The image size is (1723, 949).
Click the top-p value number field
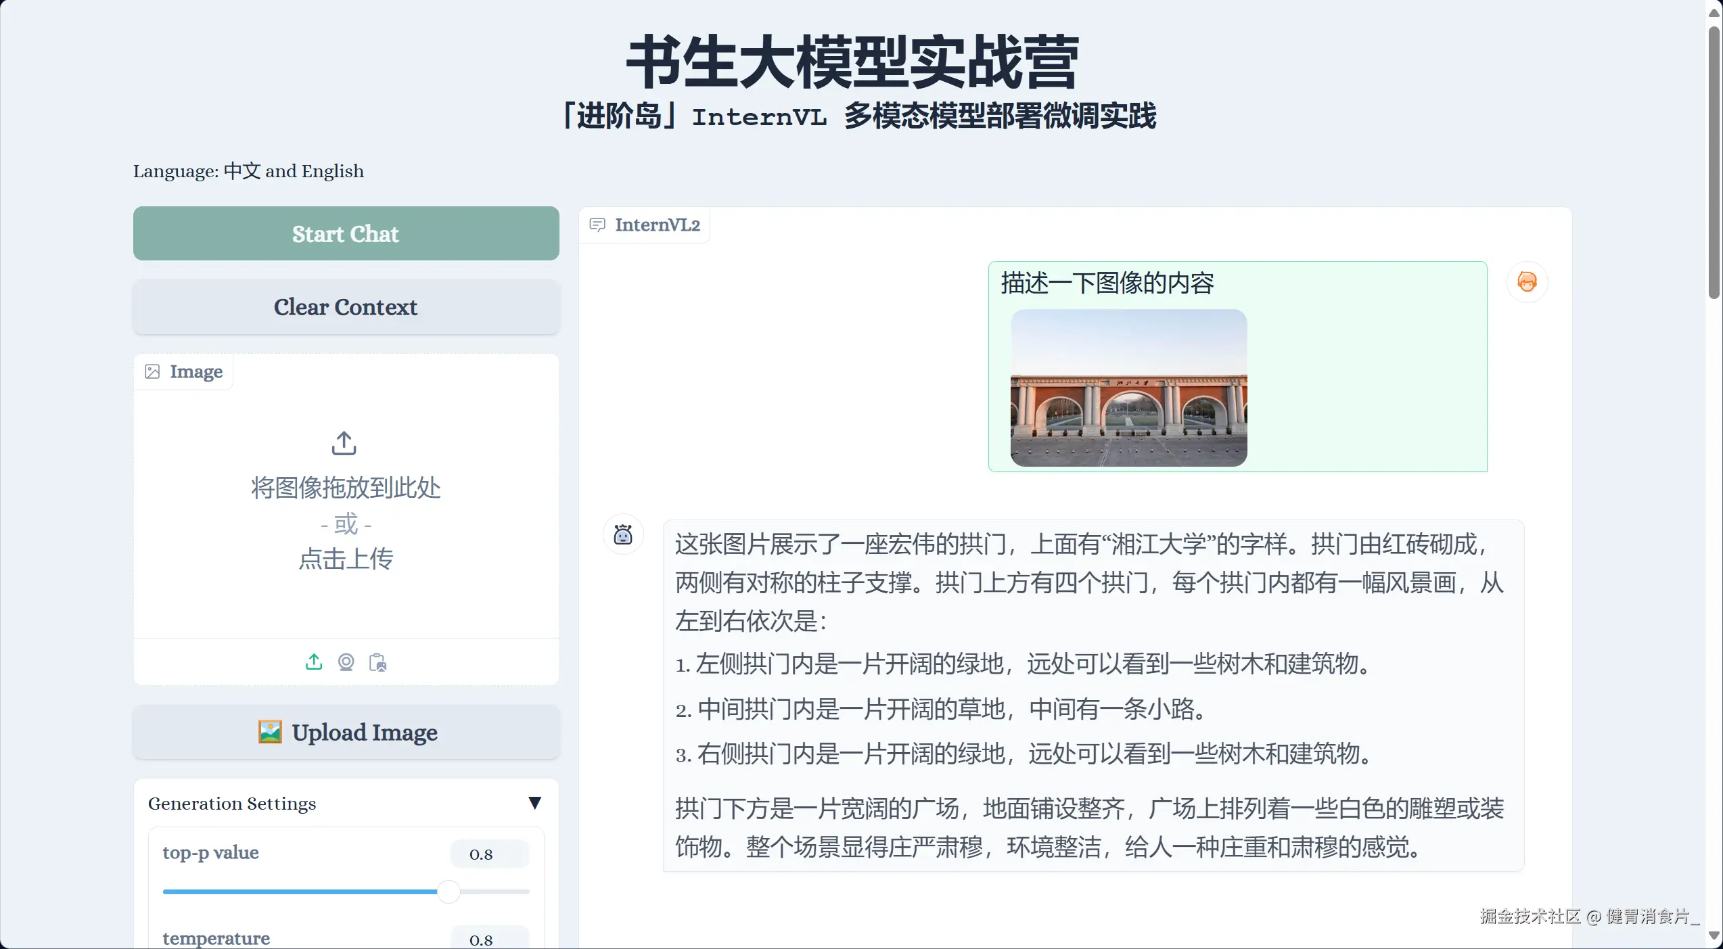(x=489, y=854)
